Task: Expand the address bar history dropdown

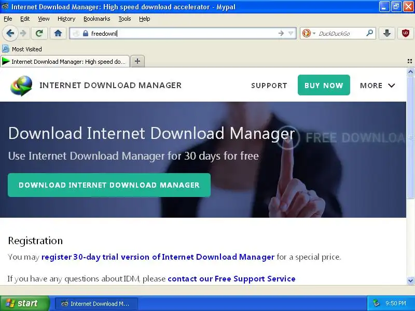Action: click(291, 33)
